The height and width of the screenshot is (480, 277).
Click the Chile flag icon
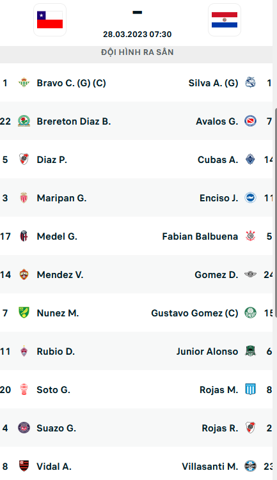coord(50,20)
